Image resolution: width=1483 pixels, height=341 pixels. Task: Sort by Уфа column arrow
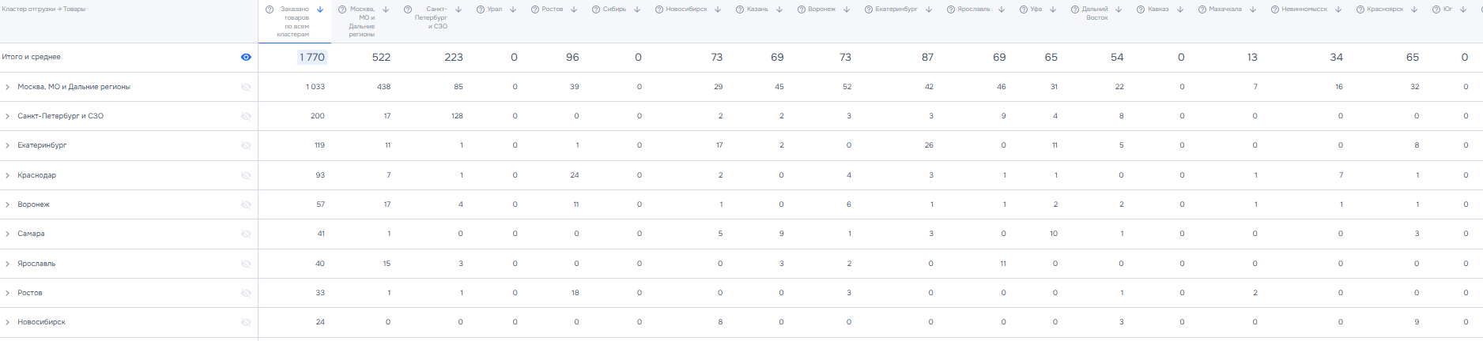pyautogui.click(x=1053, y=9)
